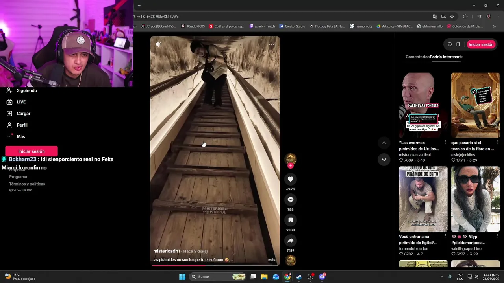Open options for the "que pasaria si" card
The height and width of the screenshot is (283, 504).
pyautogui.click(x=497, y=143)
